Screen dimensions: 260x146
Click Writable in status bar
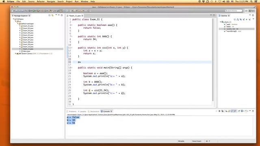[181, 141]
